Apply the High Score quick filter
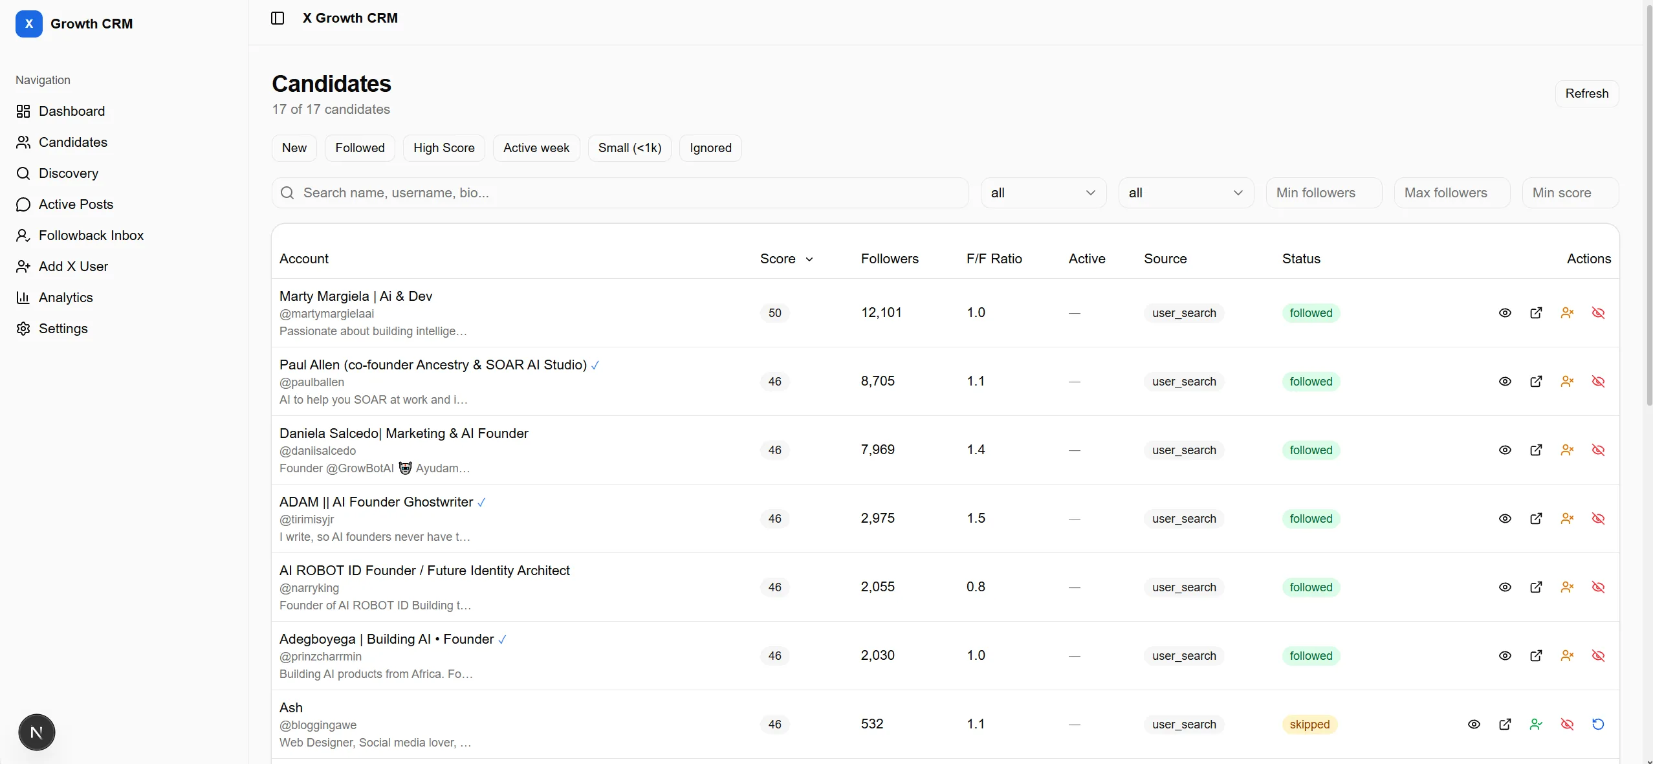The image size is (1653, 764). point(444,148)
